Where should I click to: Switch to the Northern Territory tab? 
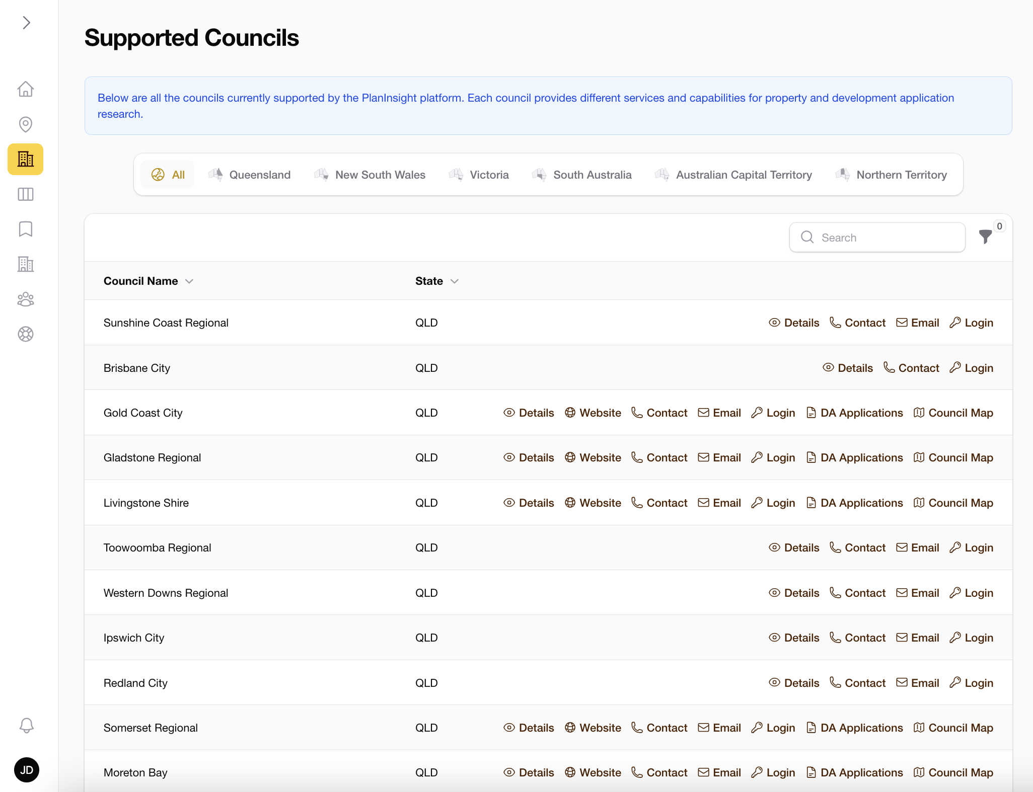891,175
